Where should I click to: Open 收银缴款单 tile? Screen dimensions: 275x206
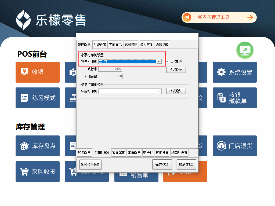[234, 98]
